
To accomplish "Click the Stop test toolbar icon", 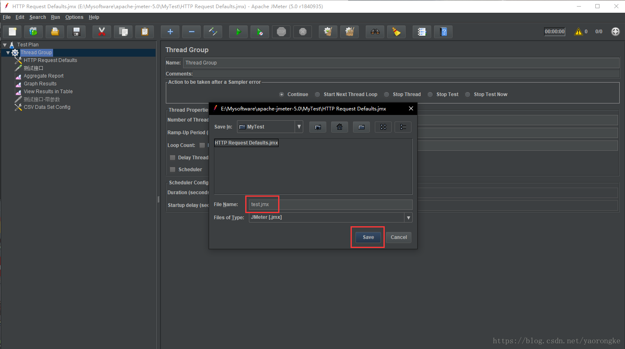I will pyautogui.click(x=281, y=32).
